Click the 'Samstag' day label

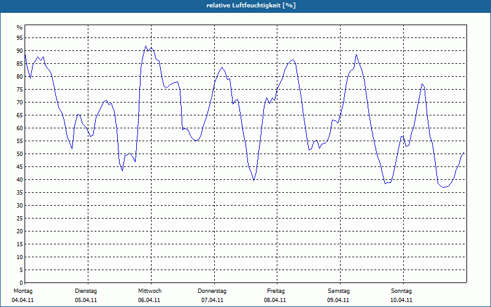tap(339, 291)
